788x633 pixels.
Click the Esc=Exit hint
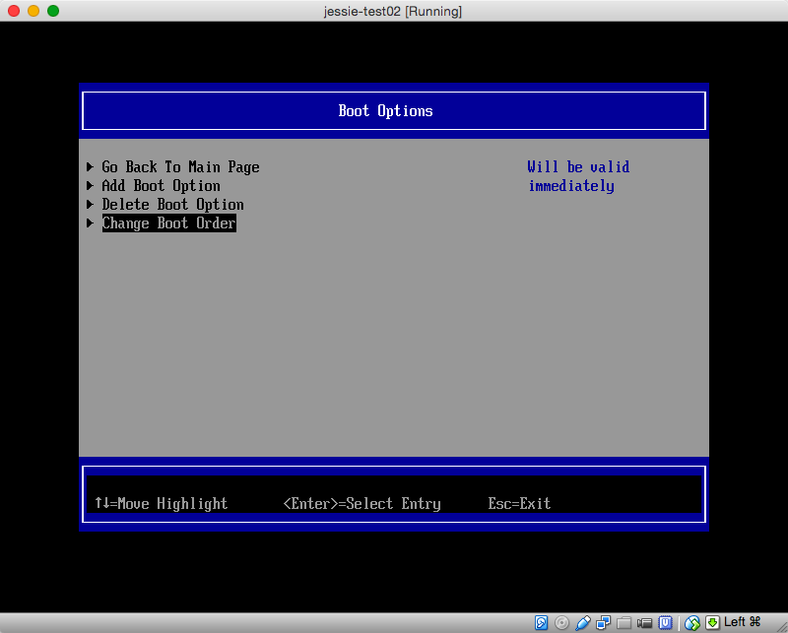pos(519,503)
